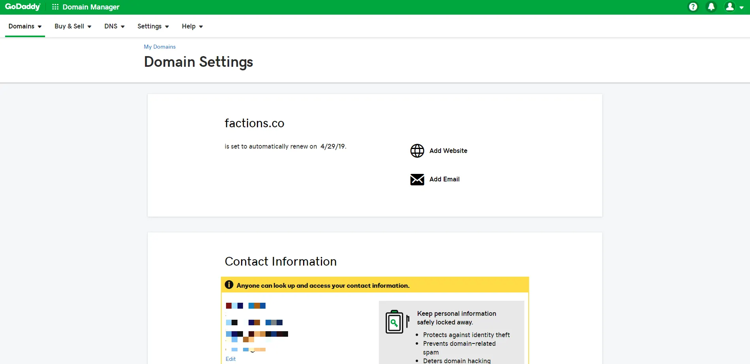Open the Buy & Sell menu
This screenshot has width=750, height=364.
73,26
